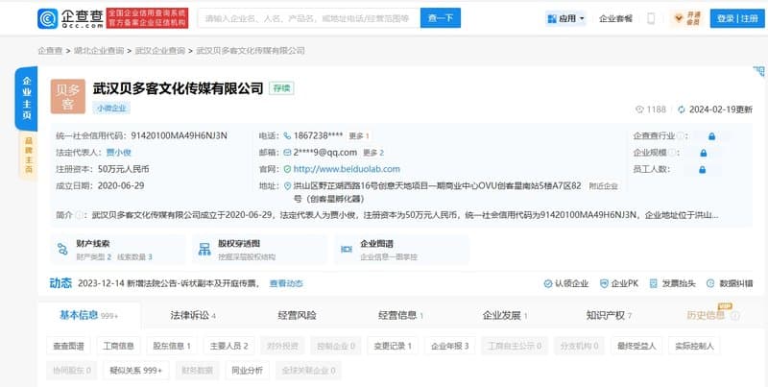The width and height of the screenshot is (768, 387).
Task: Click the 查查图谱 sub-tab button
Action: [x=68, y=346]
